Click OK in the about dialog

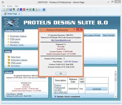click(61, 74)
